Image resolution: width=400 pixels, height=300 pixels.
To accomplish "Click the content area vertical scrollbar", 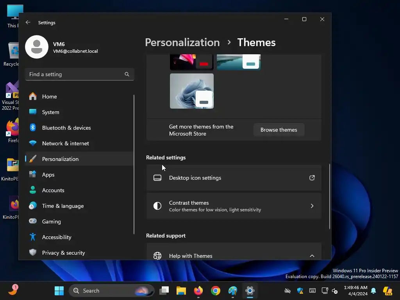I will 330,196.
